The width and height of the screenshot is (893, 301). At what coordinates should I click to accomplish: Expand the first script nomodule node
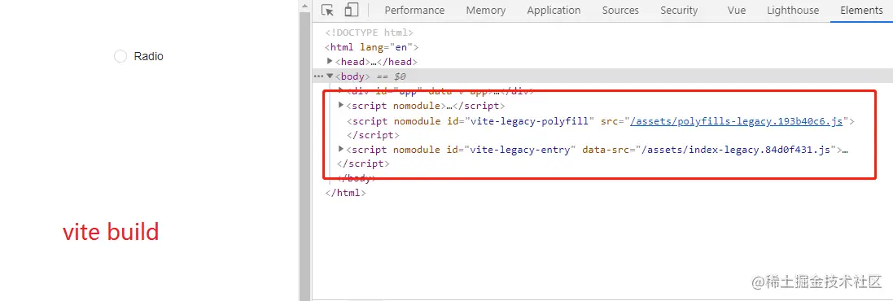click(341, 105)
